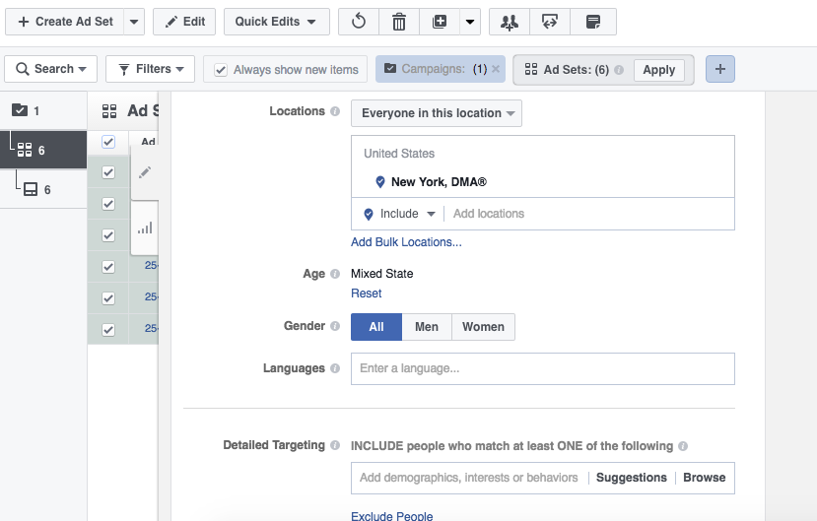Click the duplicate icon in the toolbar
817x521 pixels.
(x=440, y=22)
